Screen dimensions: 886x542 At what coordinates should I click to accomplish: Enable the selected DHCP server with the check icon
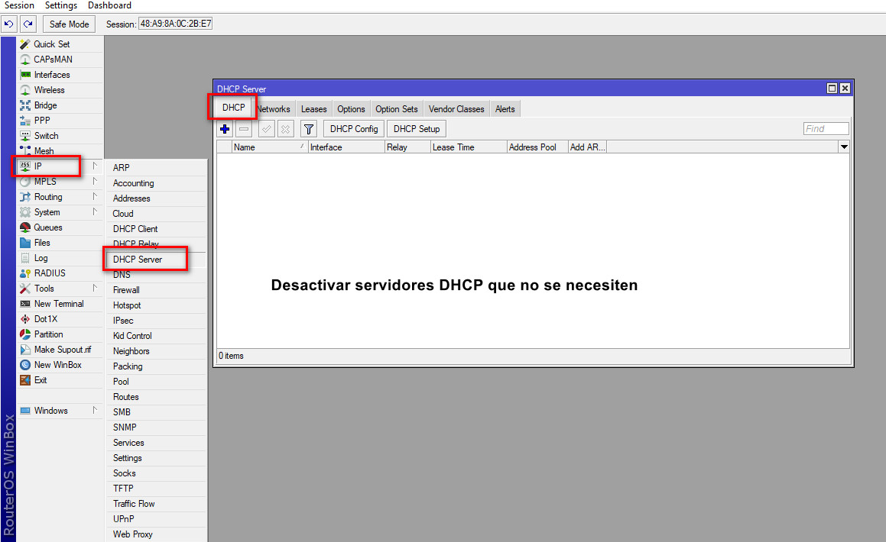click(x=265, y=128)
